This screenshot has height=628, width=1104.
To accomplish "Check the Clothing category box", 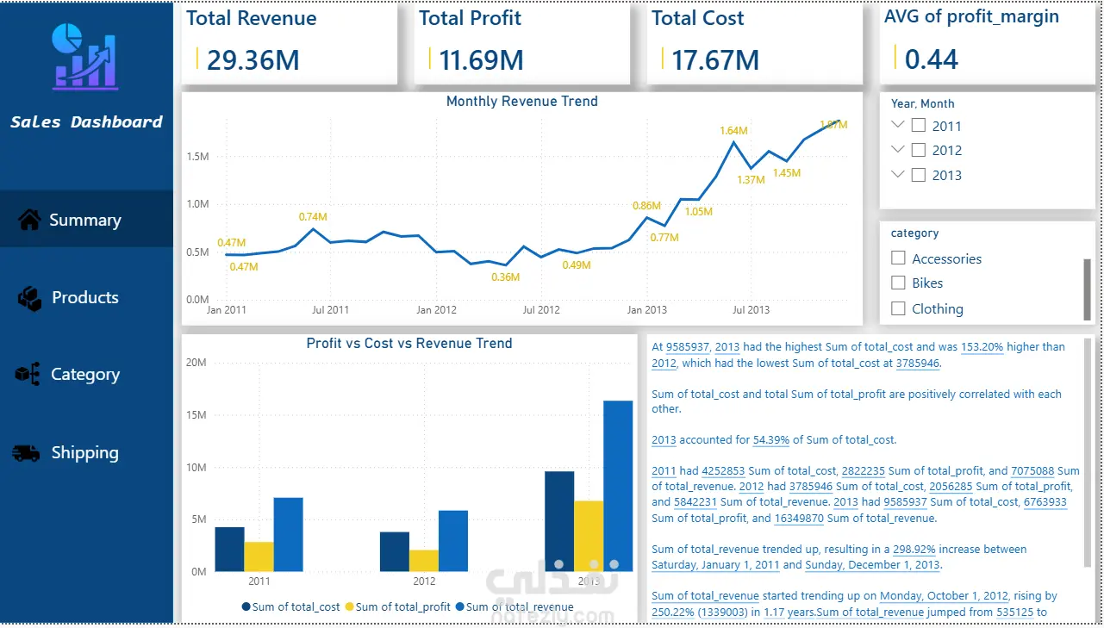I will [x=899, y=308].
